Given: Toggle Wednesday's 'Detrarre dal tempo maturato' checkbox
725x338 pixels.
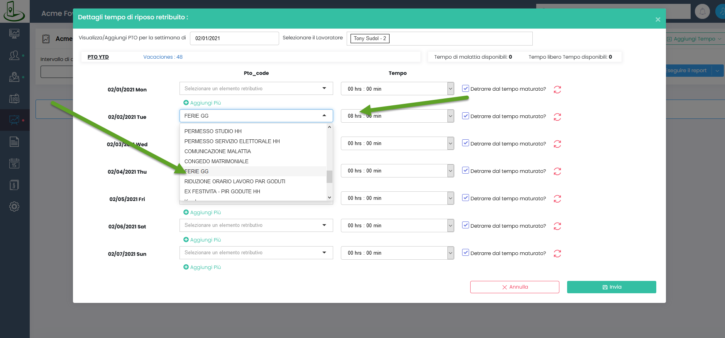Looking at the screenshot, I should coord(466,143).
